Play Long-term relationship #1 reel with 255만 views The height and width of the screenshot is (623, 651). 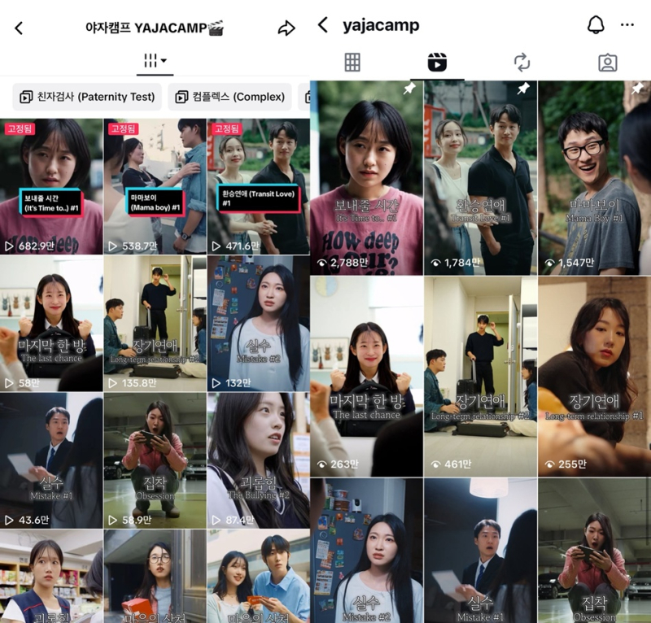tap(594, 376)
